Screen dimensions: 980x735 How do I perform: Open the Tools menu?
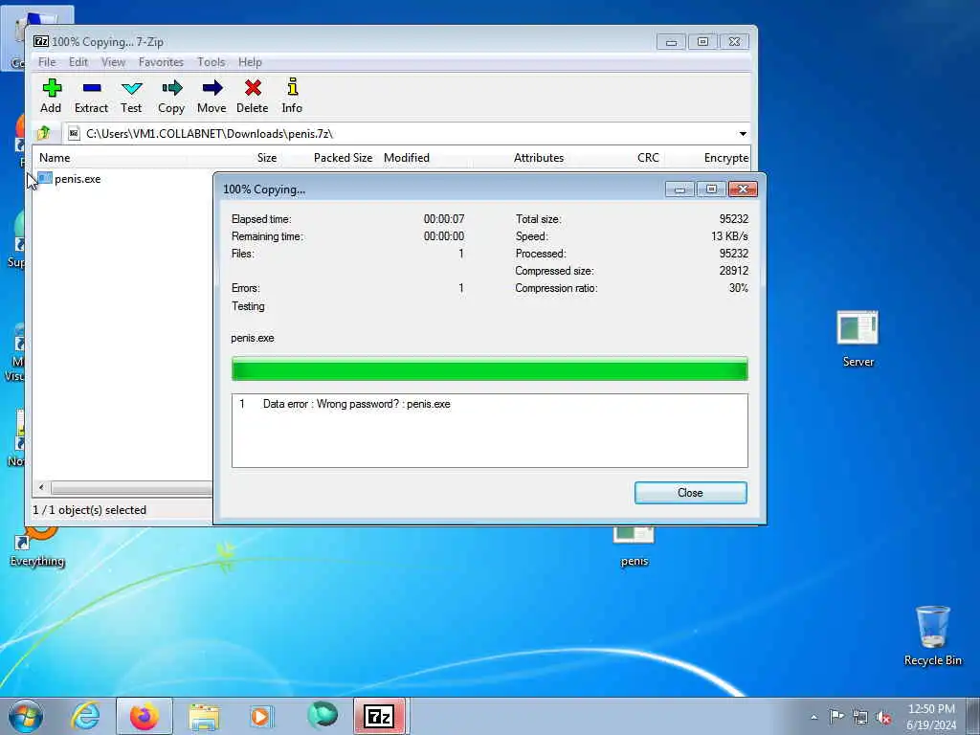(x=211, y=62)
